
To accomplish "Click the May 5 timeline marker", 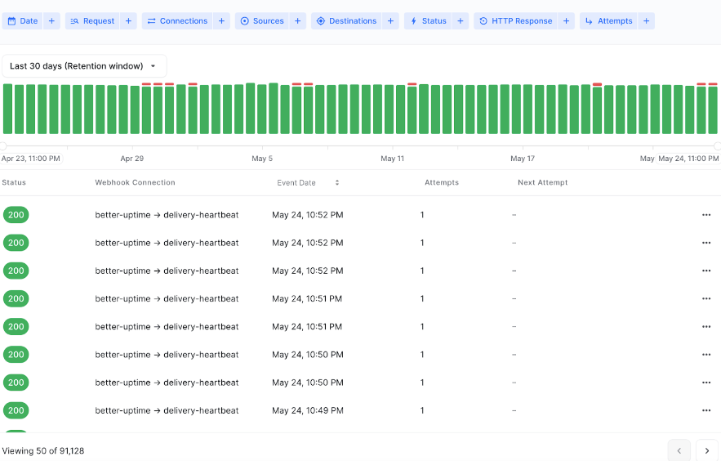I will 262,159.
